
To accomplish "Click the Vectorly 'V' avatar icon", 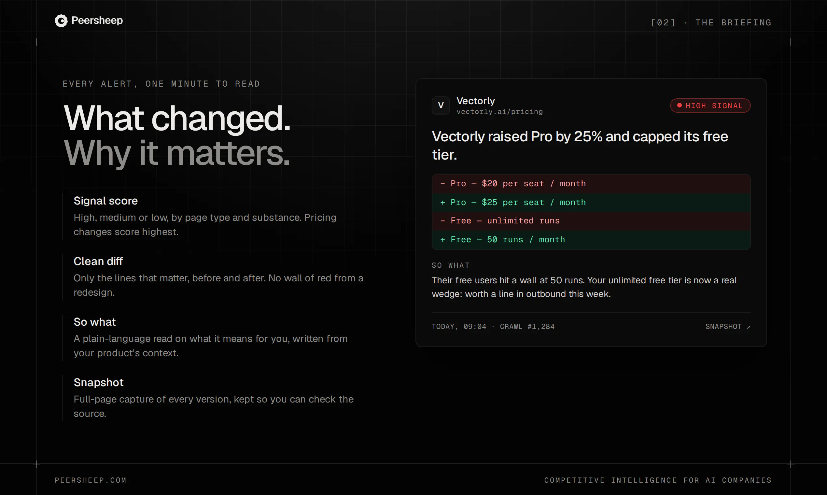I will pyautogui.click(x=441, y=106).
